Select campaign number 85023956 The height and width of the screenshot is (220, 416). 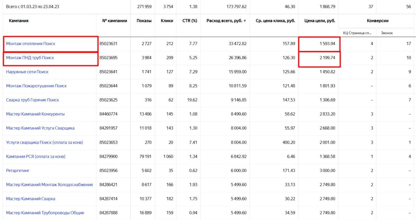[x=108, y=171]
